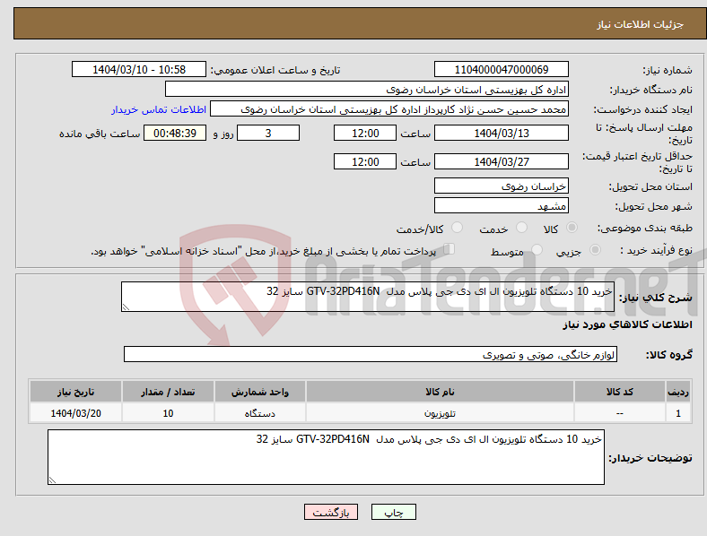Click the resize handle of شرح کلی نیاز textarea
The height and width of the screenshot is (536, 707).
[x=126, y=307]
